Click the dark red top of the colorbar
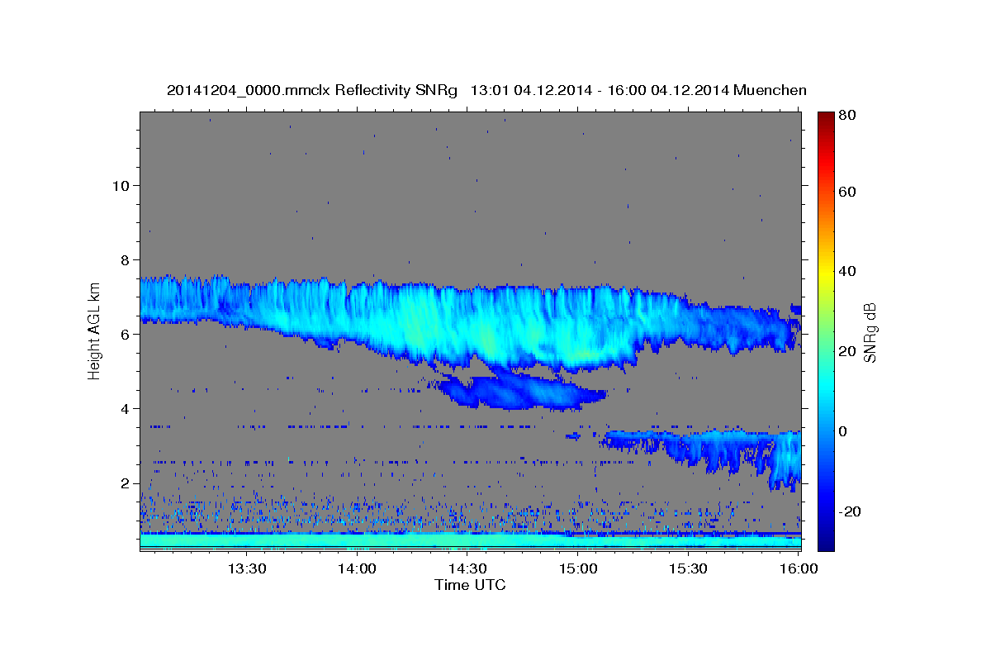 826,120
